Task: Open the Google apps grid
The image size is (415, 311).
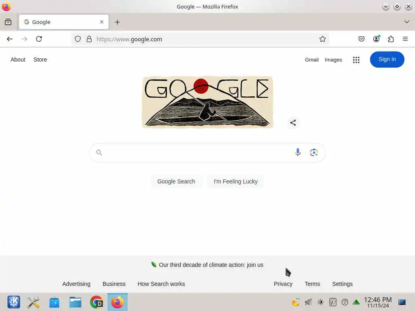Action: [x=356, y=60]
